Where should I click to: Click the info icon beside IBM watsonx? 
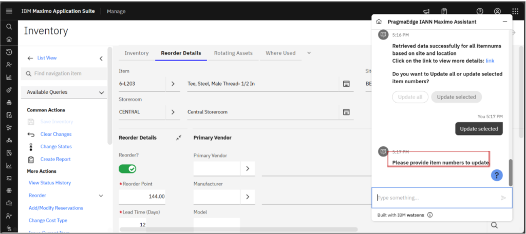pyautogui.click(x=430, y=215)
